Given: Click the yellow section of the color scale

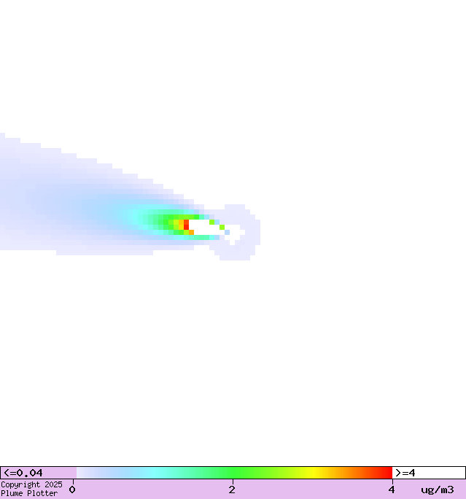Looking at the screenshot, I should (314, 473).
